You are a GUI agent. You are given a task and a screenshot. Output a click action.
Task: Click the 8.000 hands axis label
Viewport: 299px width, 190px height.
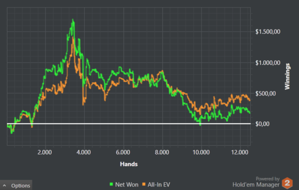(162, 152)
